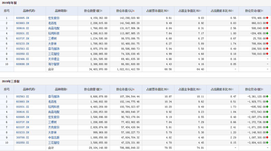Image resolution: width=271 pixels, height=151 pixels.
Task: Sort 2019年三季报 table by 占流通股本比(%) header
Action: [x=222, y=89]
